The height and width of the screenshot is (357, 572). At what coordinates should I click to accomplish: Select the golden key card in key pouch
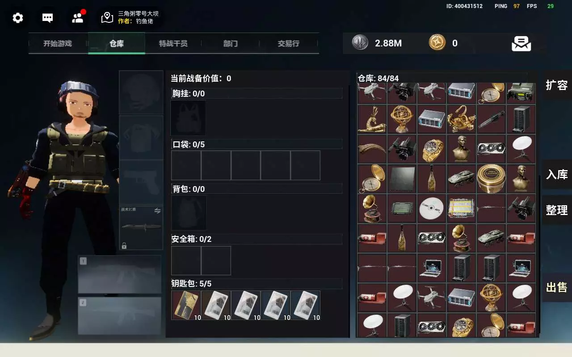[186, 305]
